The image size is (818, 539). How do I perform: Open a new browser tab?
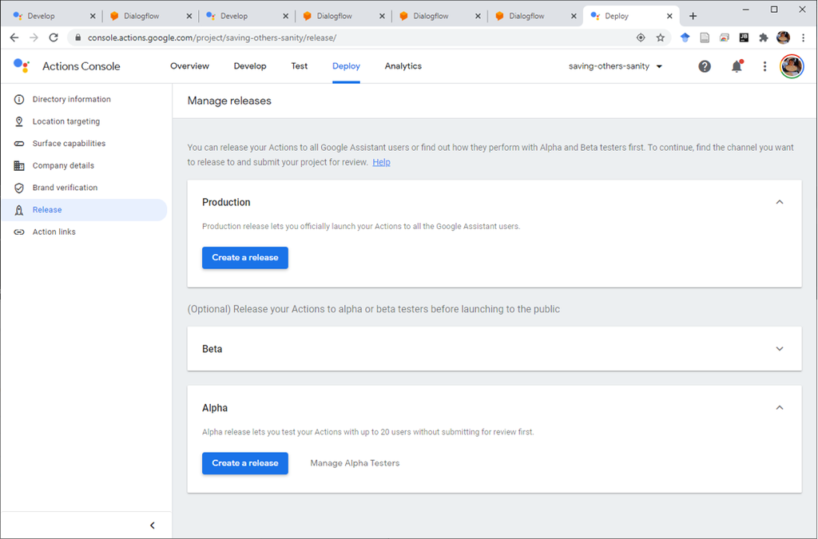click(693, 16)
